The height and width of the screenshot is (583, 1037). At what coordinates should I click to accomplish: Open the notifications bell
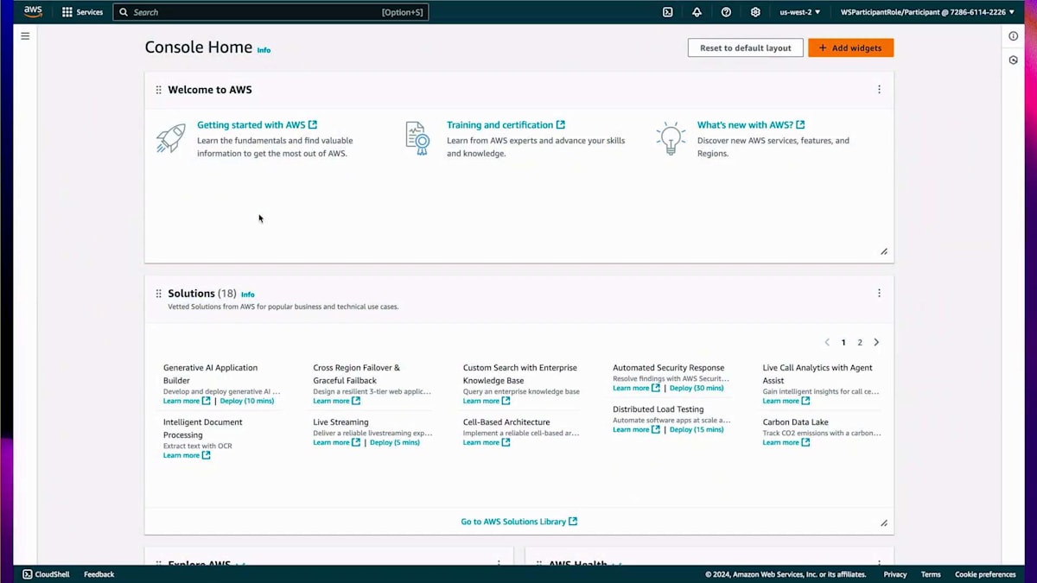point(697,12)
